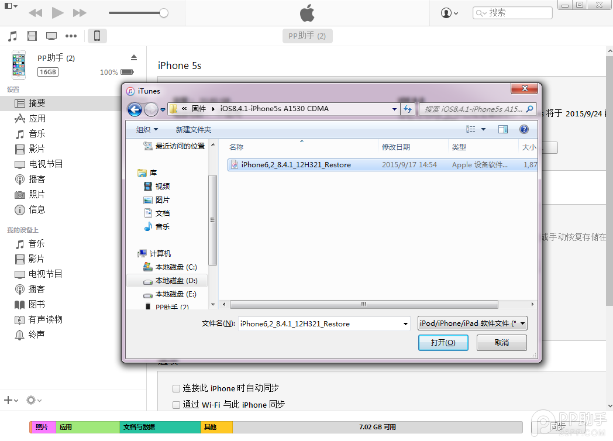Open the more media types '...' icon
This screenshot has height=441, width=613.
(71, 35)
